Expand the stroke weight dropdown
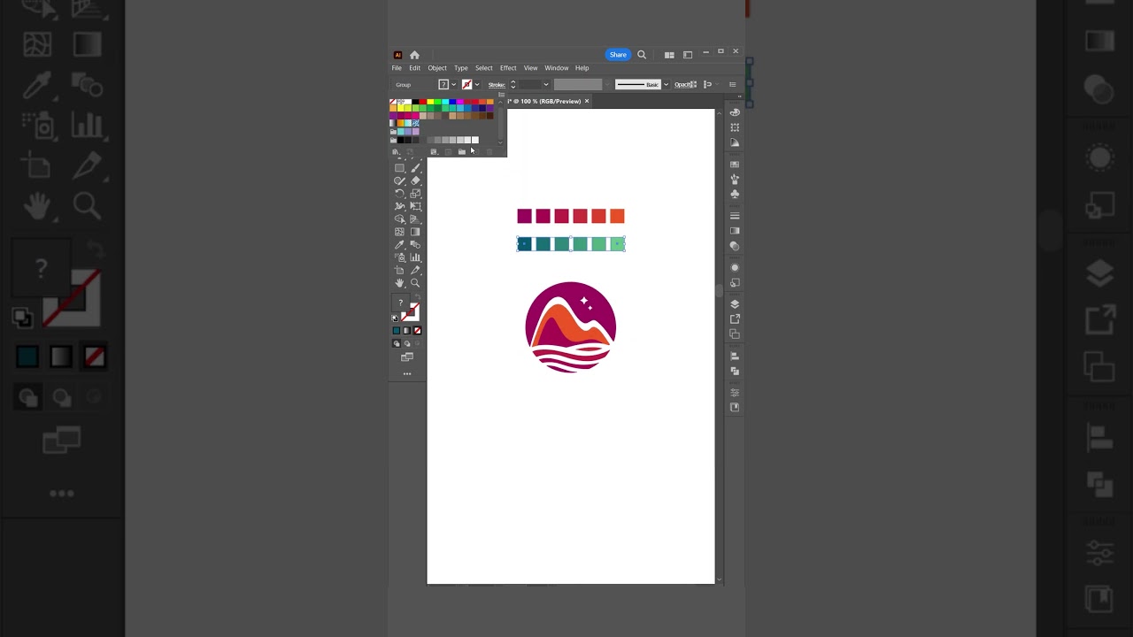 tap(546, 85)
